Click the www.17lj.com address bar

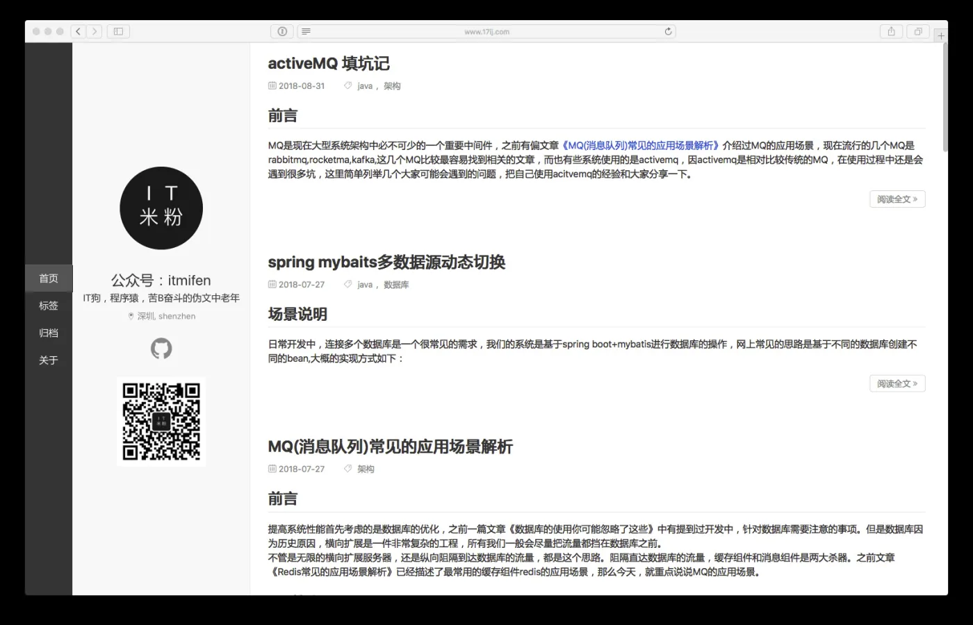coord(486,31)
